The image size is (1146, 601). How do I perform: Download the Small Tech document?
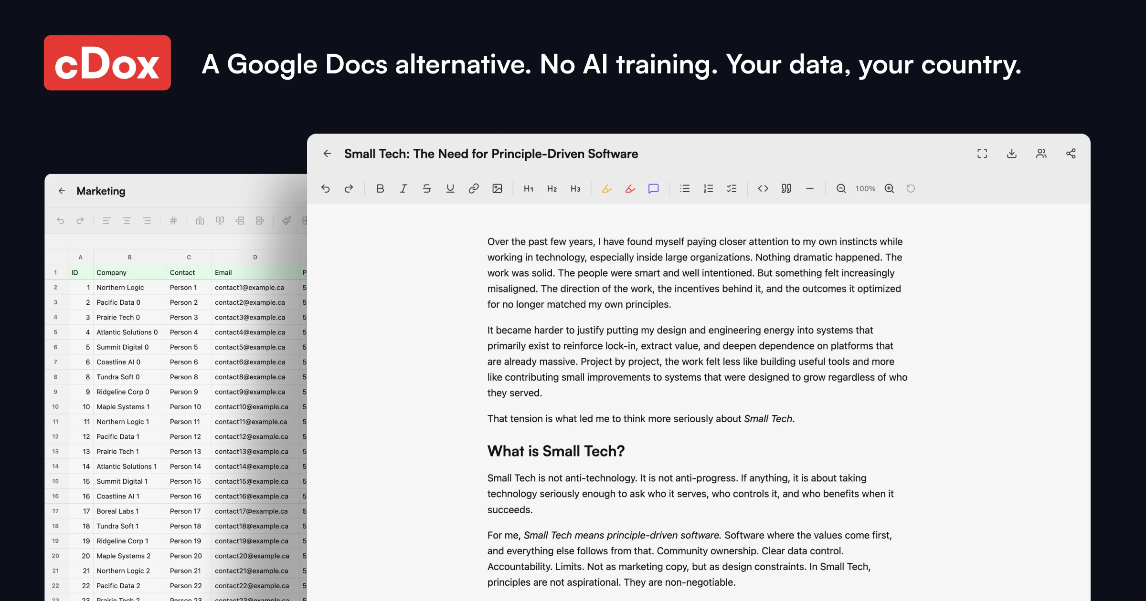1012,154
